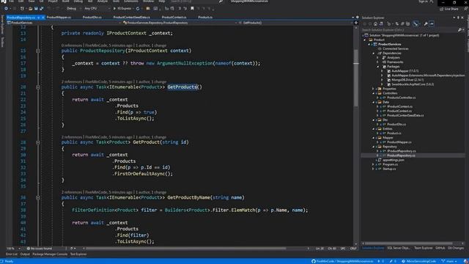Click the Search Solution Explorer input field
469x264 pixels.
point(410,29)
